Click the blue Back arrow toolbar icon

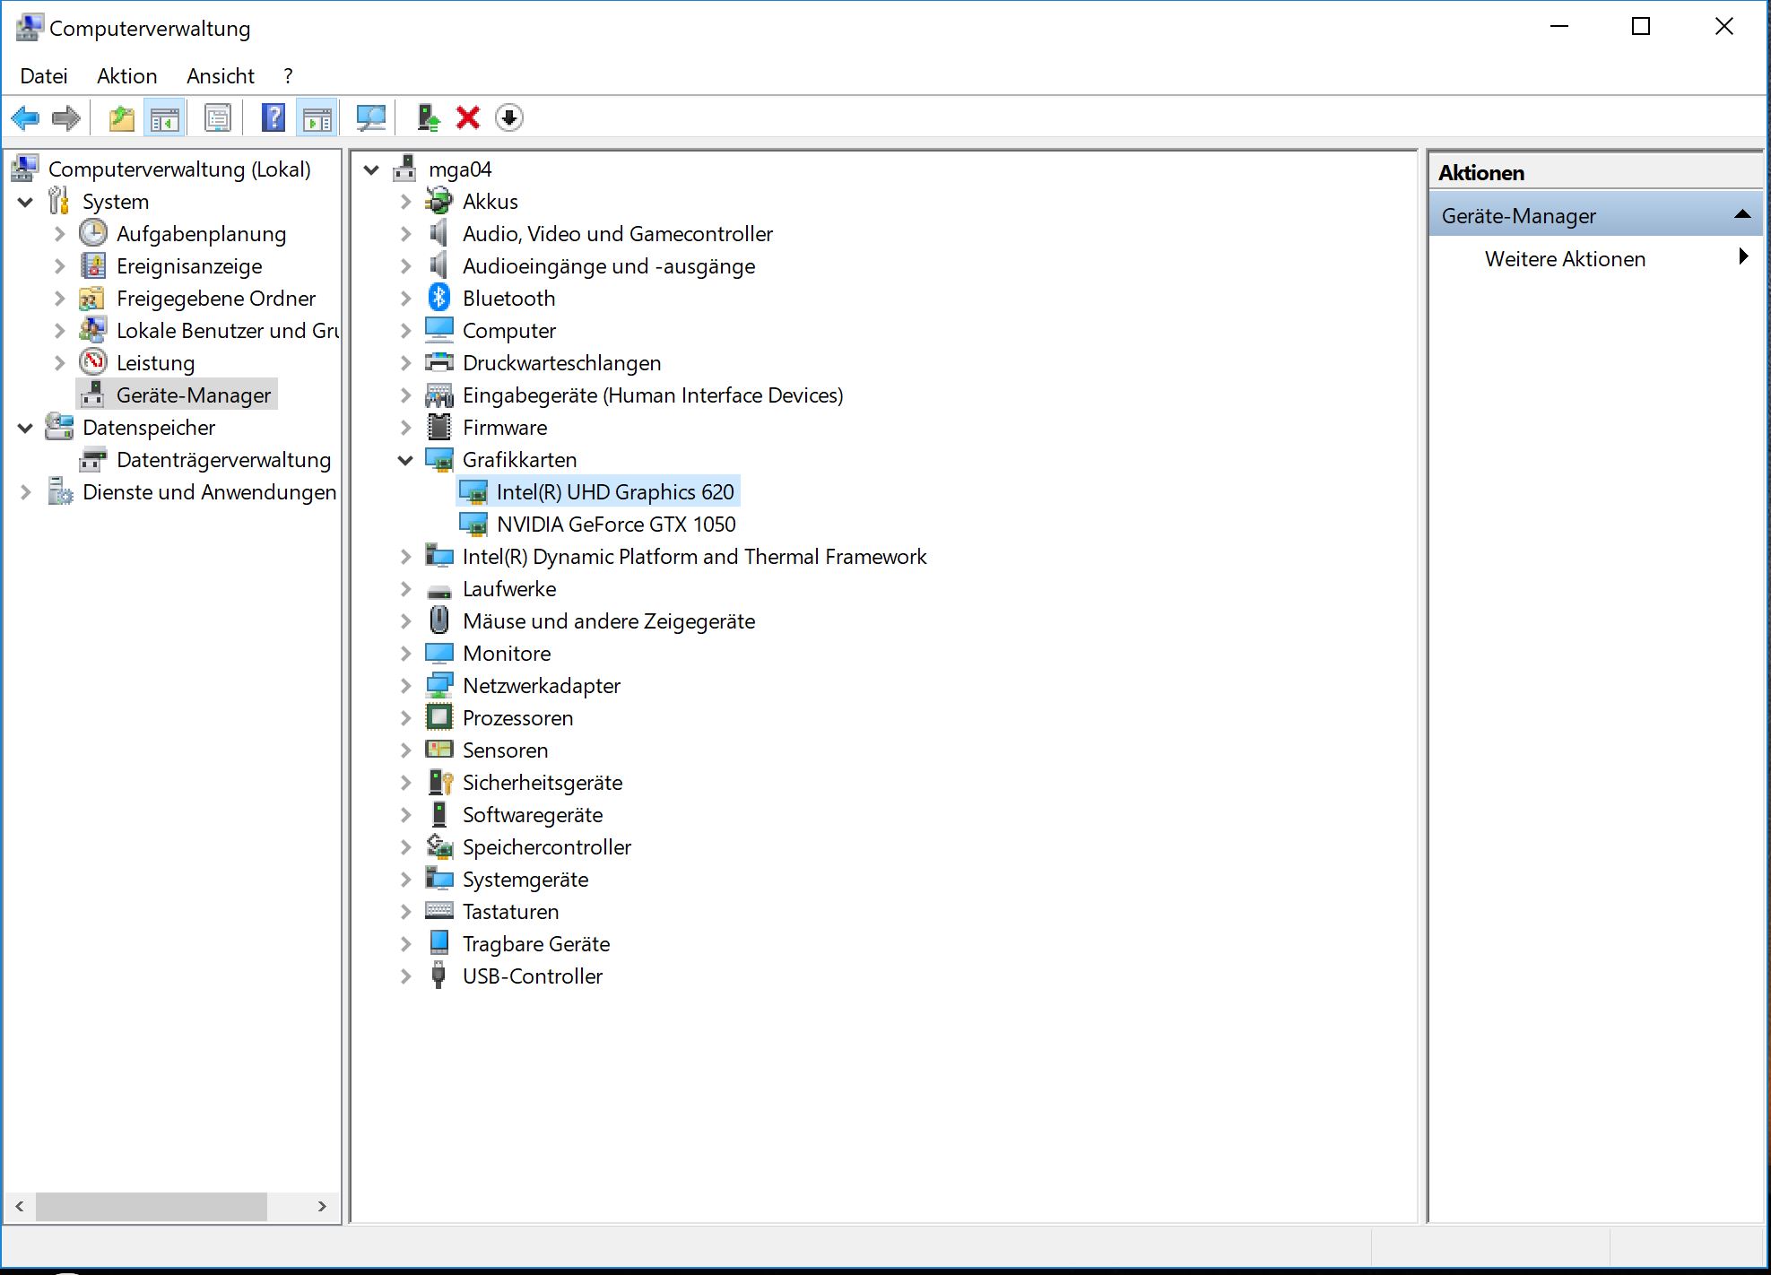coord(25,118)
